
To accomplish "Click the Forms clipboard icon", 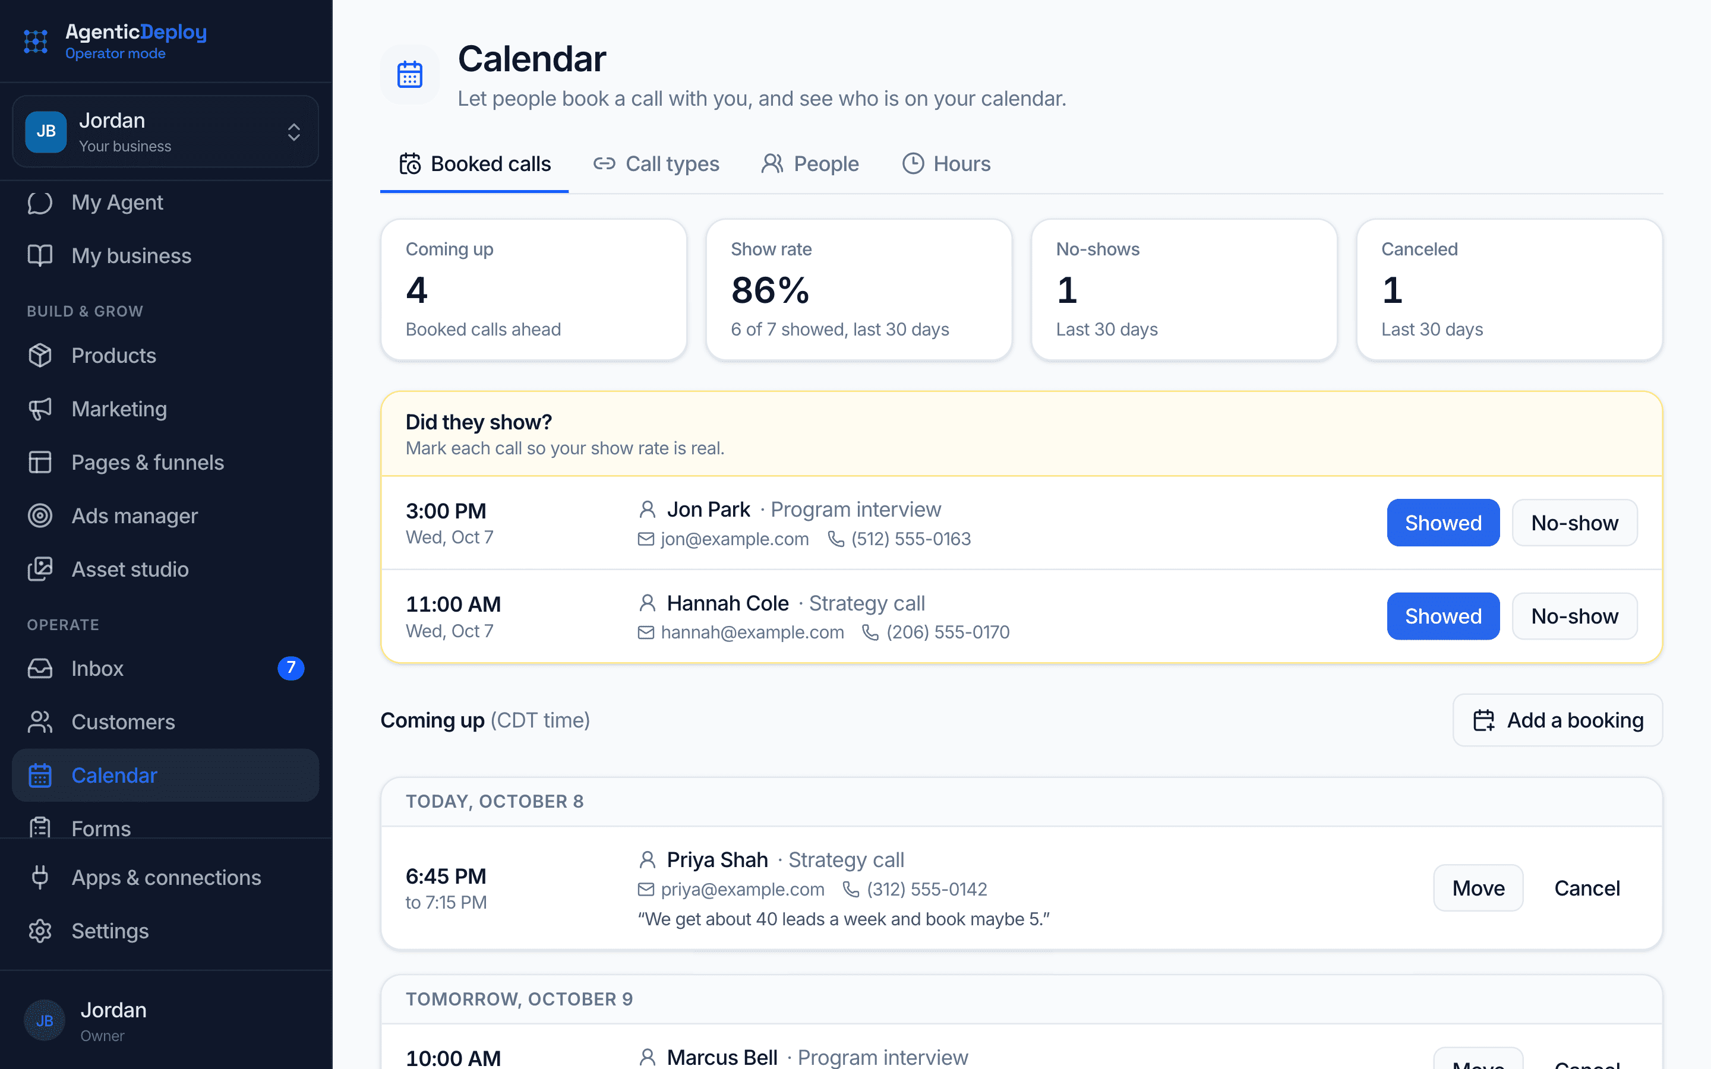I will pos(40,827).
